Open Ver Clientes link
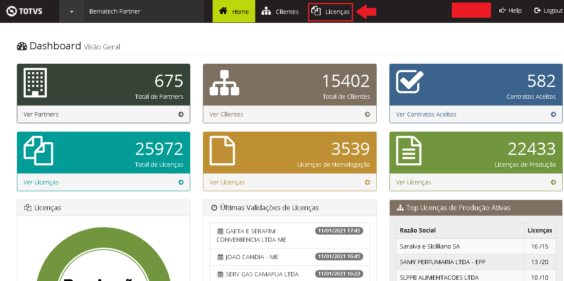This screenshot has height=281, width=564. pyautogui.click(x=226, y=114)
